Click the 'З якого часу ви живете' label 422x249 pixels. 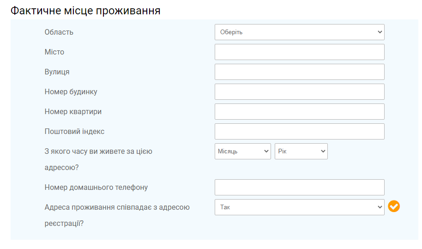98,159
